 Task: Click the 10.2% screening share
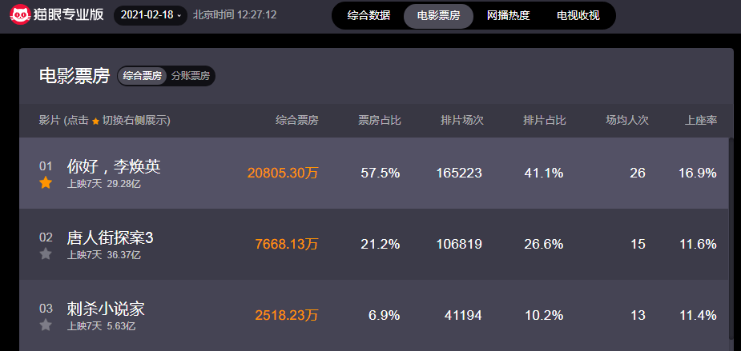(x=544, y=315)
